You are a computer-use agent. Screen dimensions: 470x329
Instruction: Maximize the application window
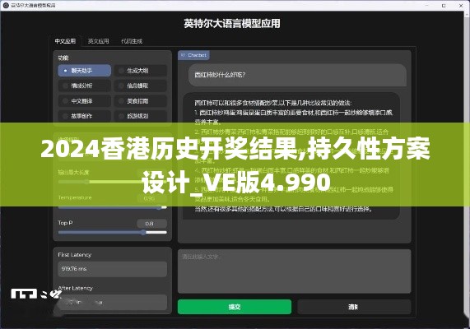(444, 6)
